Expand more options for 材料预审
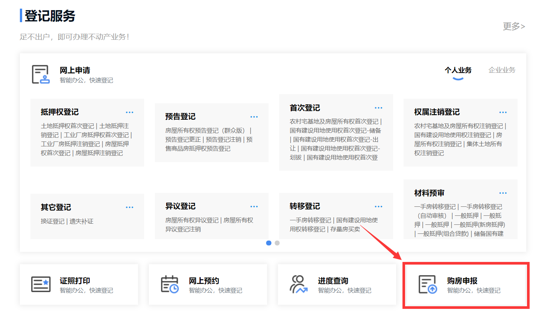Screen dimensions: 545x319 tap(503, 193)
